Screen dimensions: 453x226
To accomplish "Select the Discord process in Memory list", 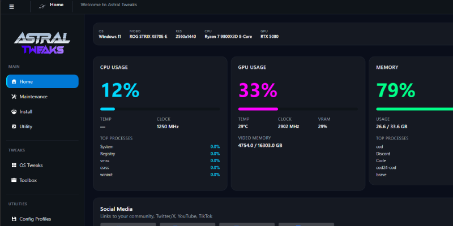I will 384,154.
